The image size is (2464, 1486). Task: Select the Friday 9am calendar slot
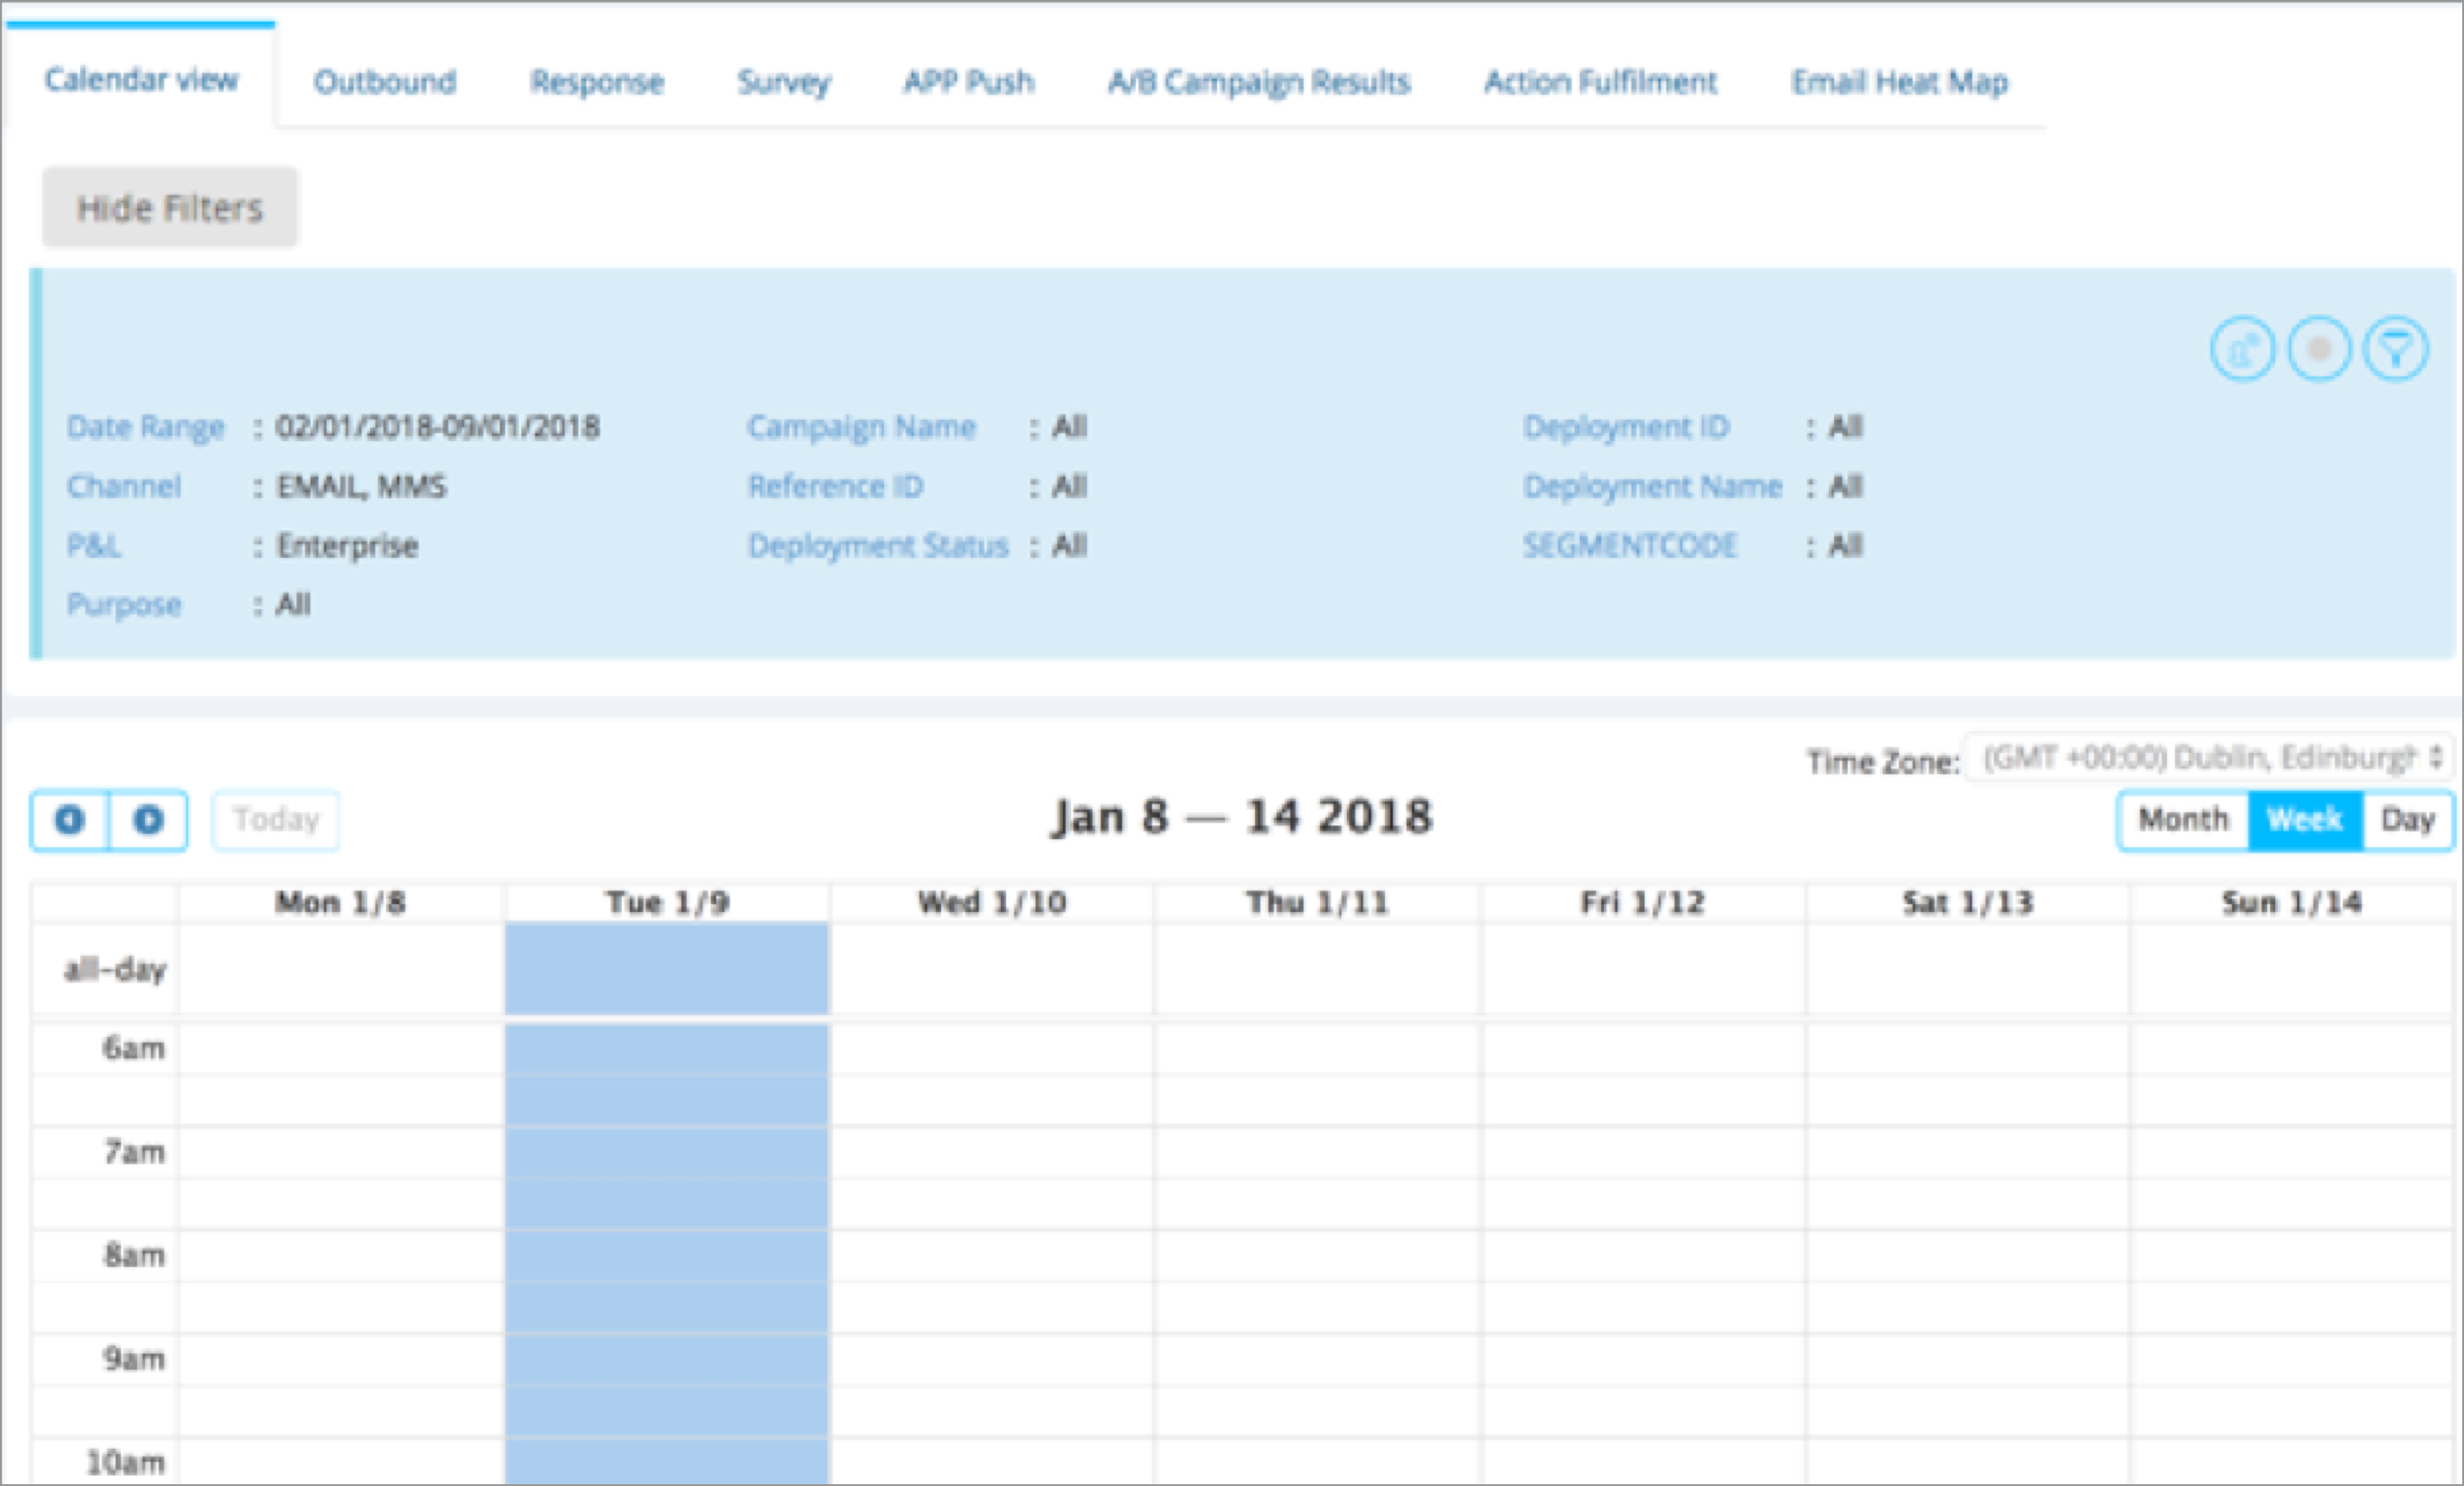pyautogui.click(x=1643, y=1359)
